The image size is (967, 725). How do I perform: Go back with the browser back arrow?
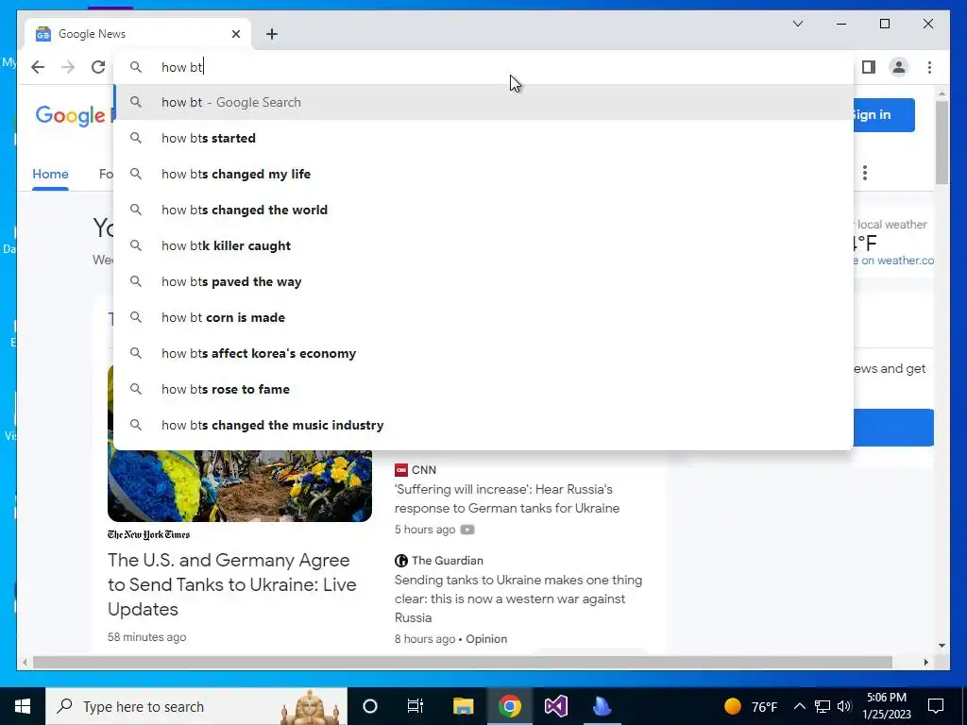pyautogui.click(x=38, y=67)
